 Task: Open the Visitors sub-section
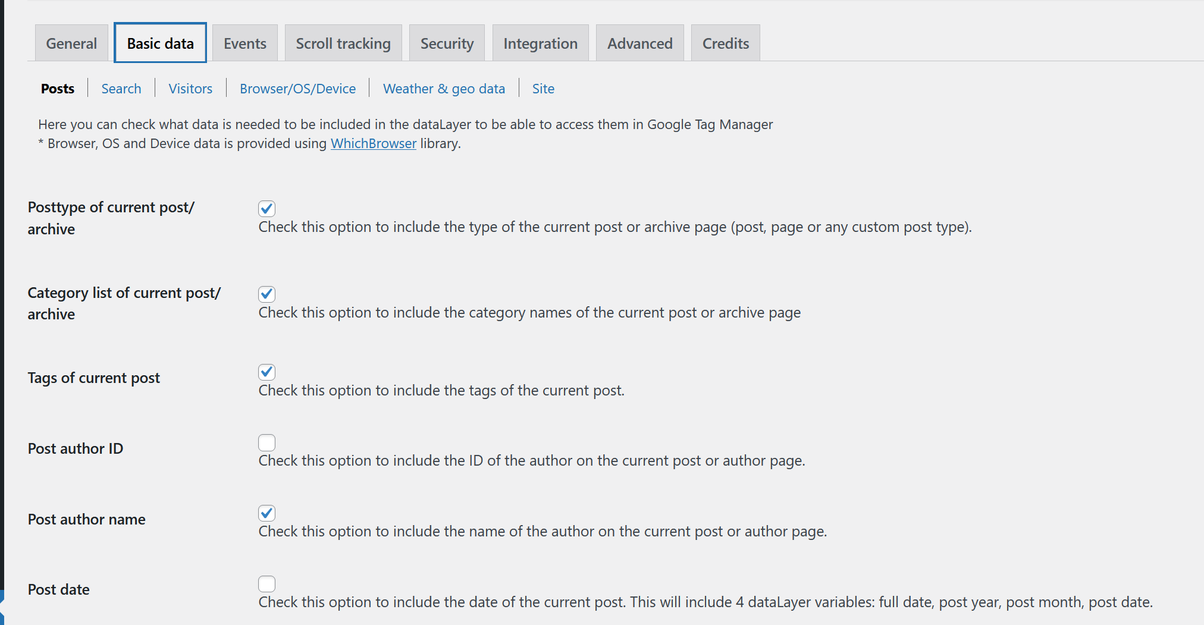(x=190, y=89)
